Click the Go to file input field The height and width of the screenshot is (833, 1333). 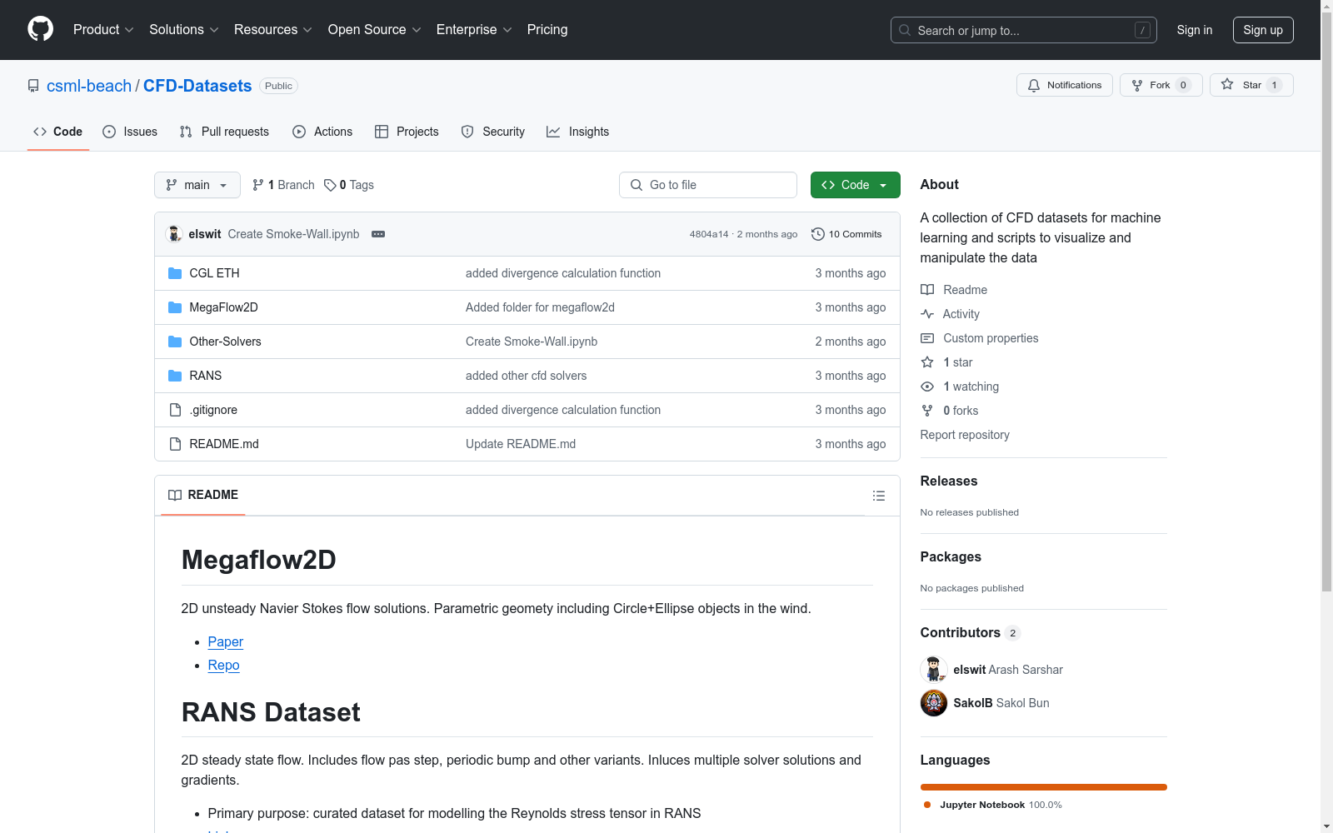pos(708,185)
